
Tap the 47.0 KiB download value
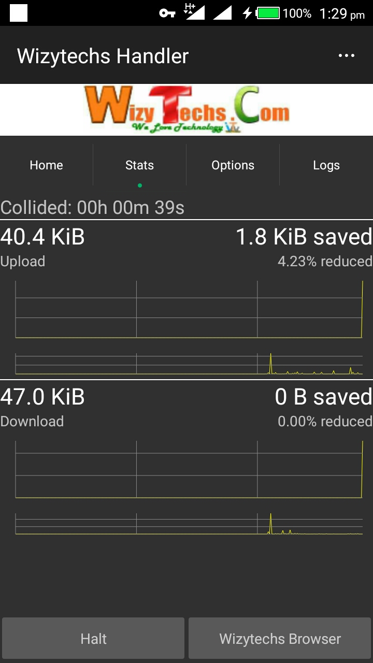42,397
